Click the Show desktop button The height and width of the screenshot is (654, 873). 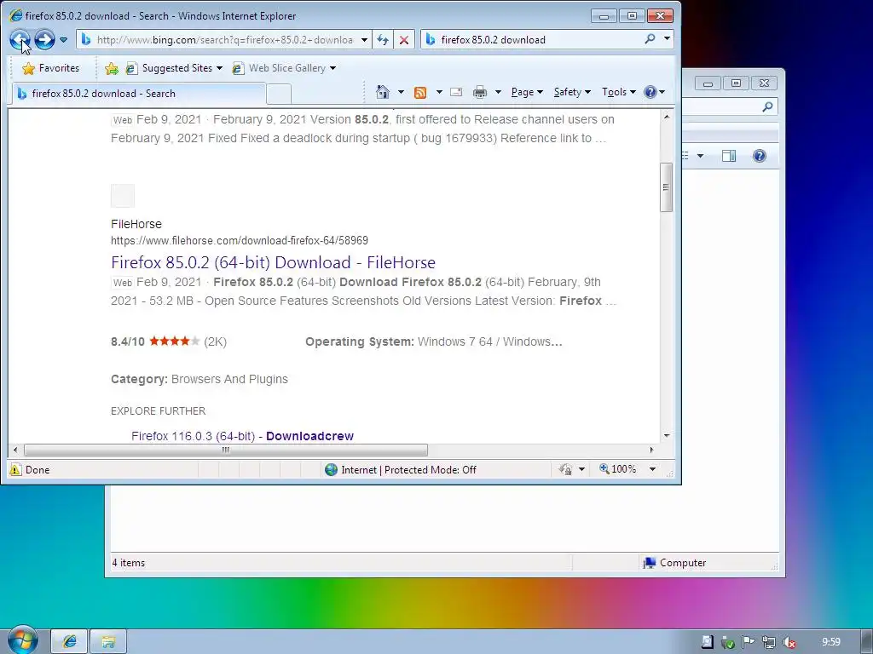pyautogui.click(x=867, y=641)
